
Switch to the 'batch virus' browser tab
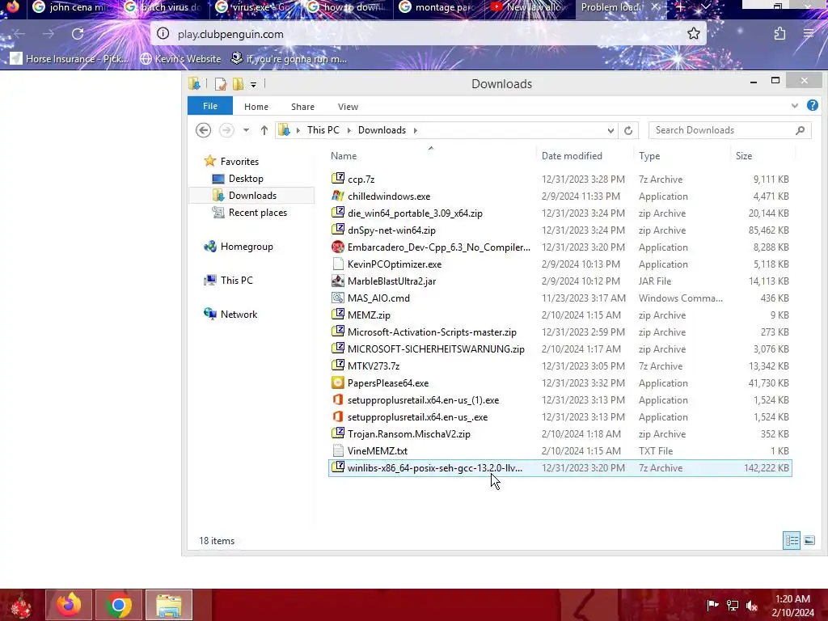tap(165, 7)
